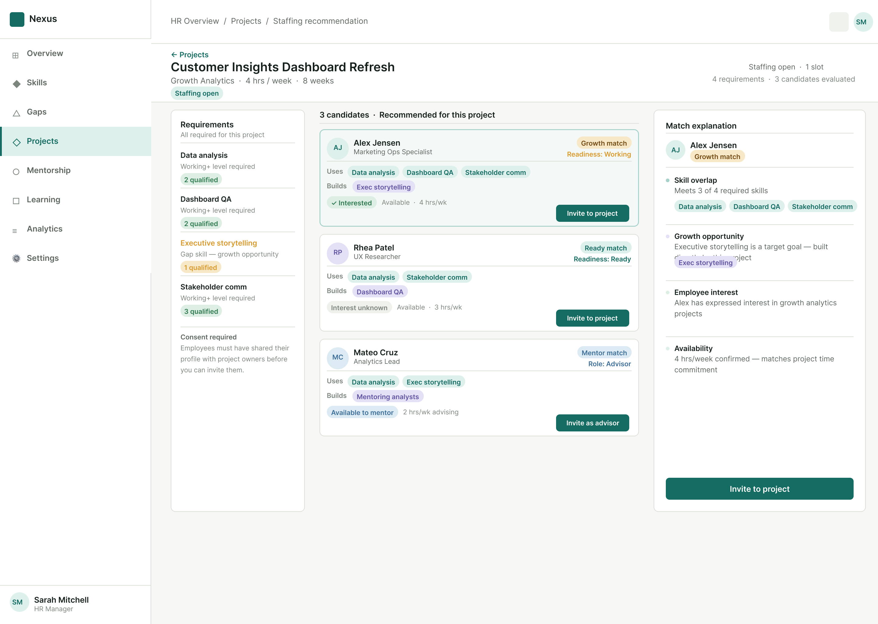Open the Gaps sidebar item
This screenshot has width=878, height=624.
click(75, 112)
